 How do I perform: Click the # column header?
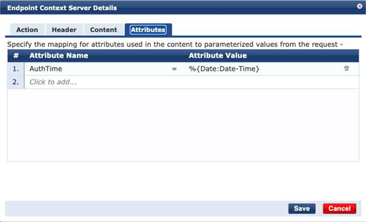pos(16,56)
